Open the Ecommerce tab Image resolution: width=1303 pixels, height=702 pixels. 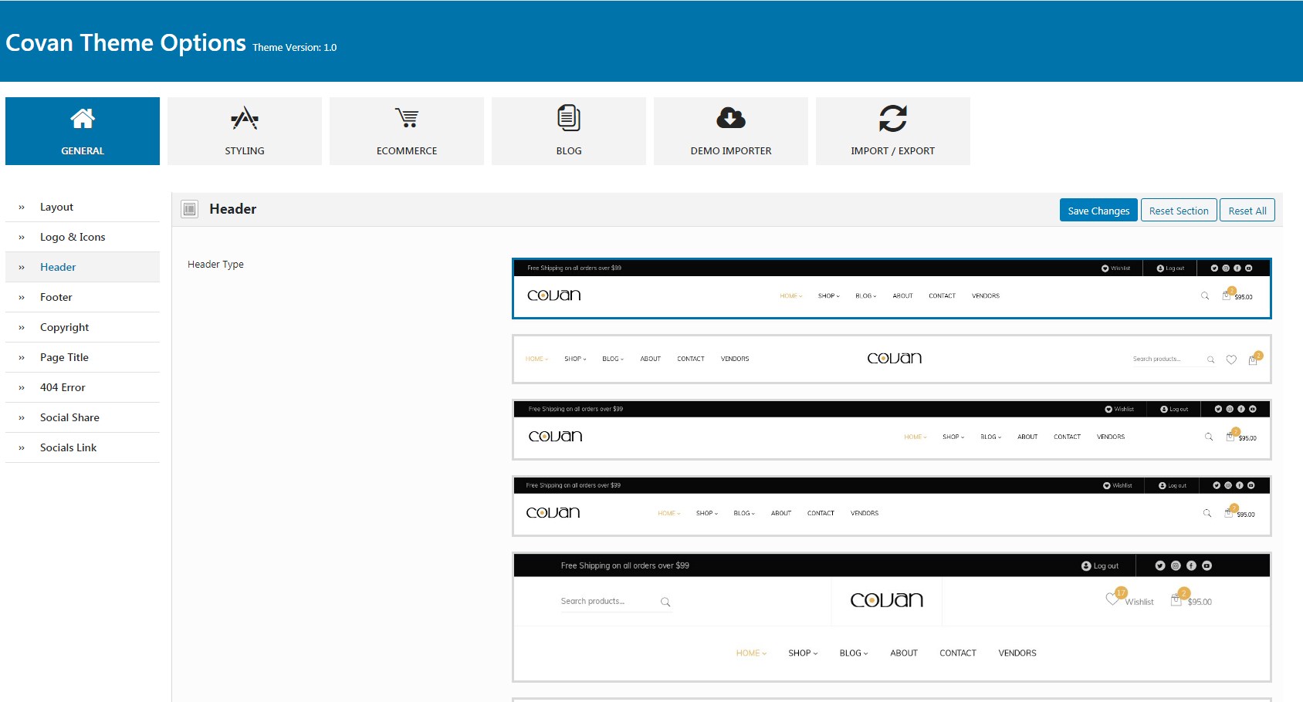(x=407, y=131)
